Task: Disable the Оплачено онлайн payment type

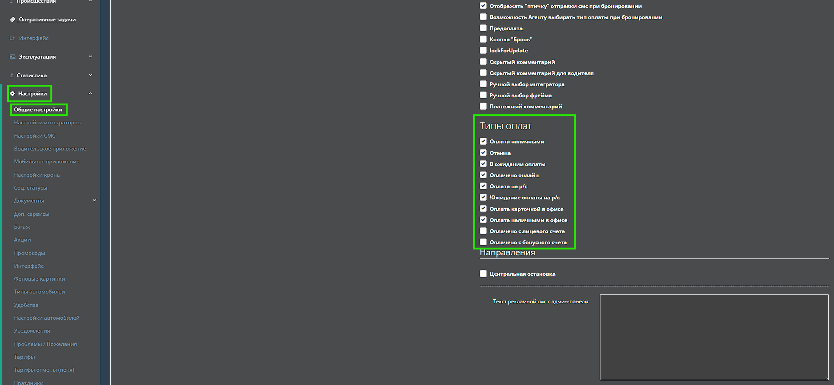Action: tap(483, 175)
